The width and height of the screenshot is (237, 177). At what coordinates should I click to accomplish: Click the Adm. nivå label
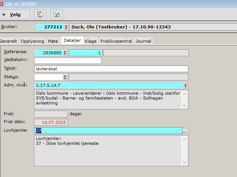(15, 85)
